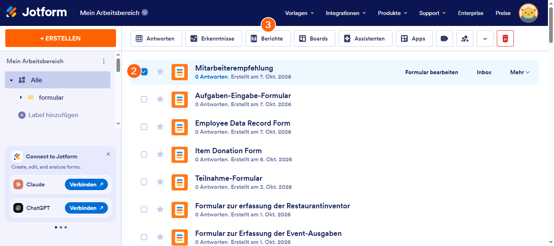Image resolution: width=554 pixels, height=246 pixels.
Task: Star the Aufgaben-Eingabe-Formular
Action: coord(160,99)
